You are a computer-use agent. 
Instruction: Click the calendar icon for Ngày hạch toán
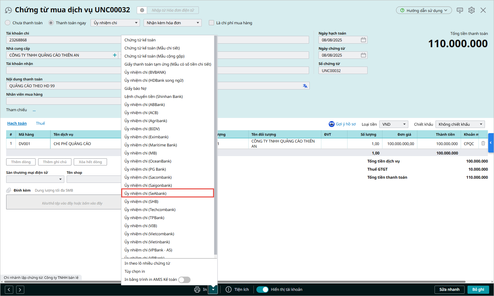click(363, 40)
